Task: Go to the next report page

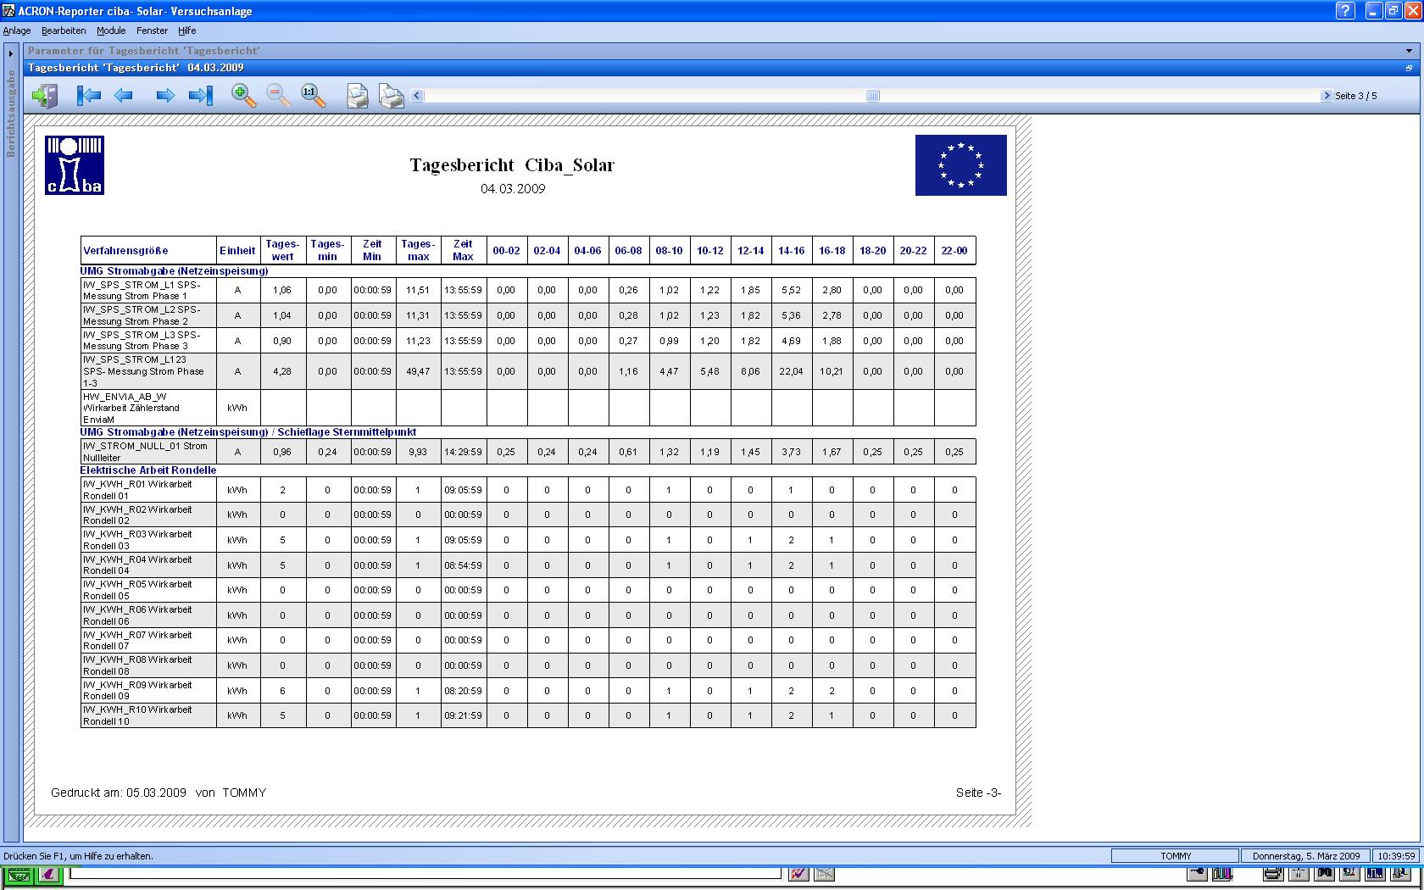Action: pyautogui.click(x=165, y=96)
